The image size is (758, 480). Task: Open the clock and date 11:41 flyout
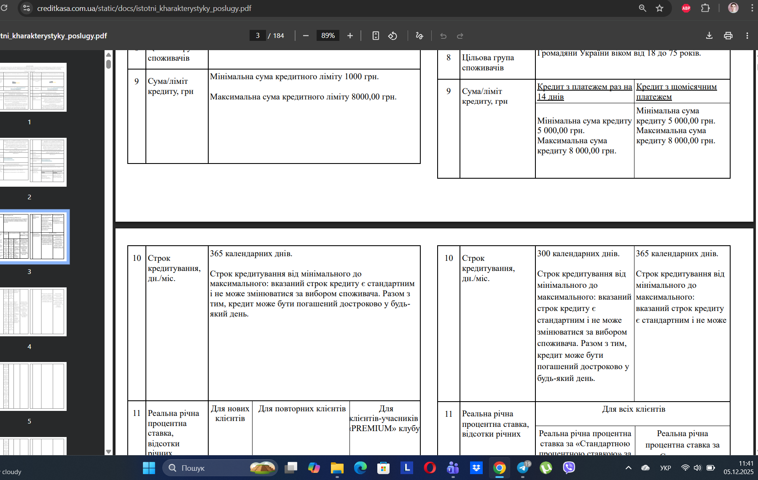[739, 468]
